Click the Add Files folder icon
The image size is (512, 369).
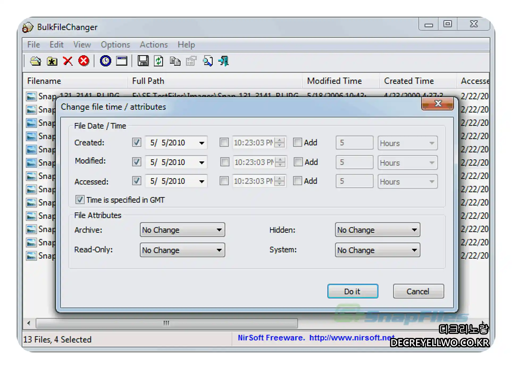coord(35,61)
